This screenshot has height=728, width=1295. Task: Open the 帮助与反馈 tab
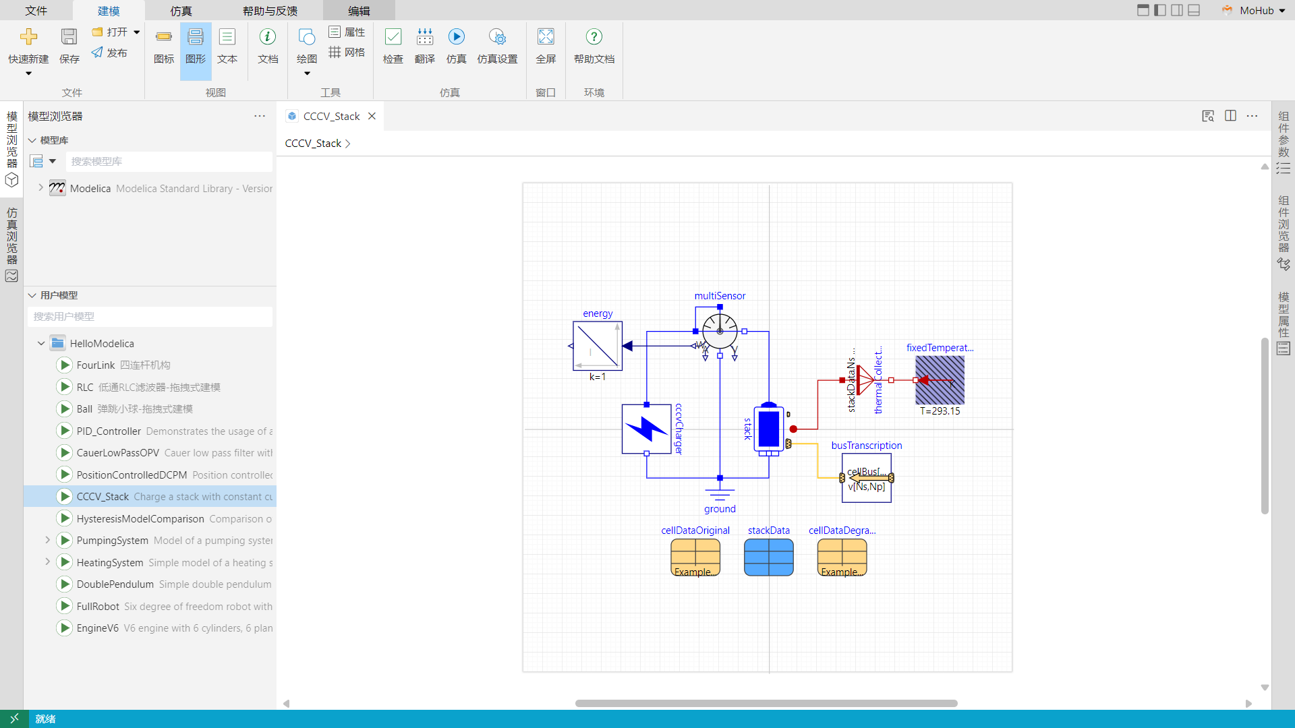pos(270,11)
